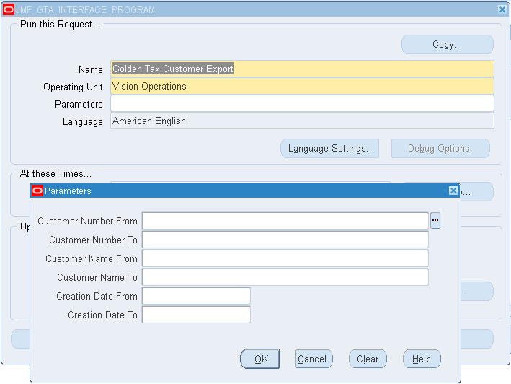The height and width of the screenshot is (384, 511).
Task: Close the JMF_GTA_INTERFACE_PROGRAM window
Action: (502, 9)
